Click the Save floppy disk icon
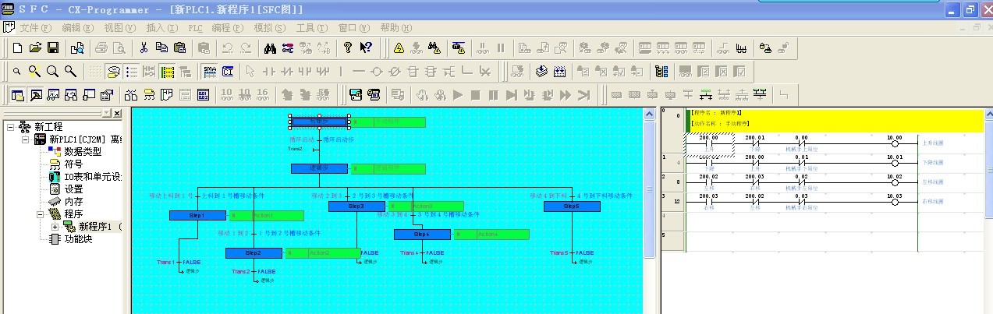 [x=53, y=48]
